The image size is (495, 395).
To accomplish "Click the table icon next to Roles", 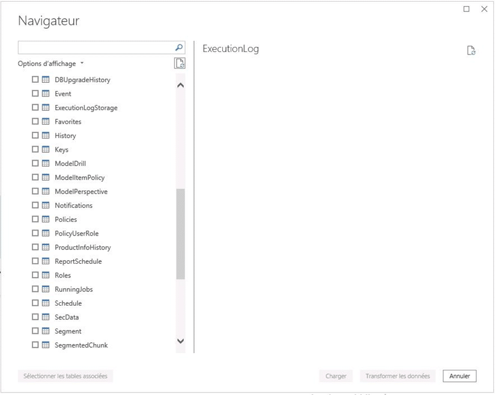I will [47, 275].
